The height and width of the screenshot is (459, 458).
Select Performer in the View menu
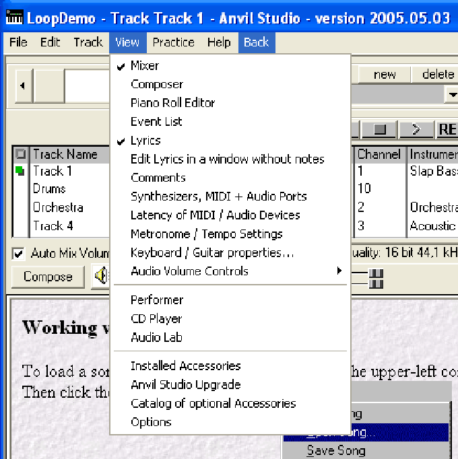click(x=230, y=300)
